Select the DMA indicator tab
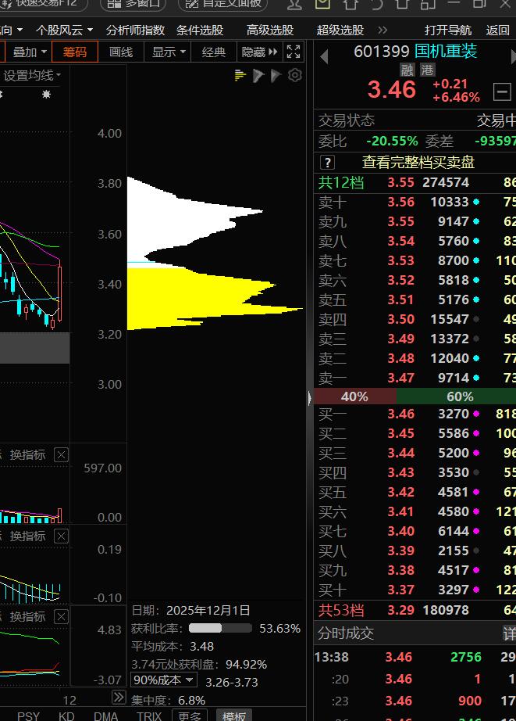 click(106, 716)
